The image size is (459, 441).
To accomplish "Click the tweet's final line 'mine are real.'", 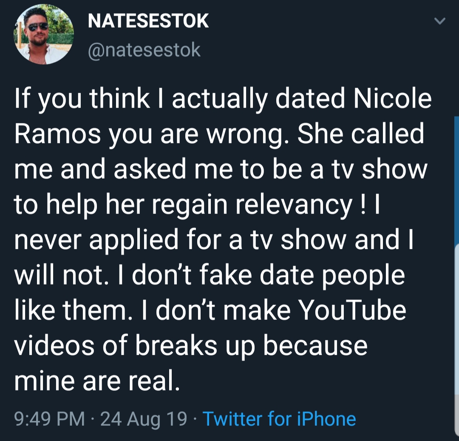I will 97,381.
